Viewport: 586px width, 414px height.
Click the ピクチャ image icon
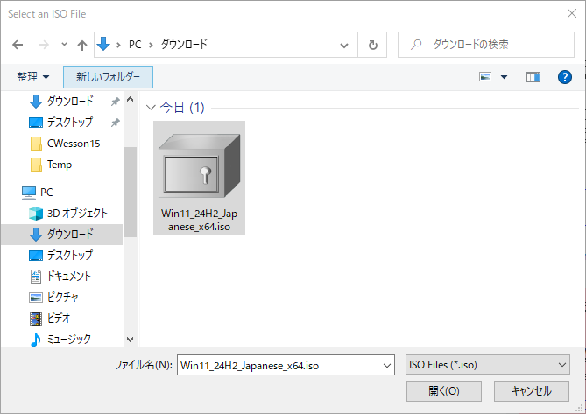(x=36, y=298)
